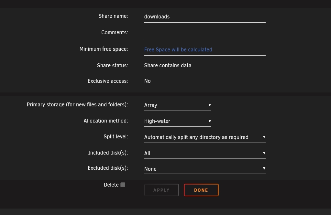Expand the Split level dropdown menu
The width and height of the screenshot is (331, 215).
(204, 137)
